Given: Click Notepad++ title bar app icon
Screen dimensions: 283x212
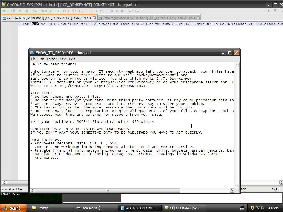Looking at the screenshot, I should (4, 5).
